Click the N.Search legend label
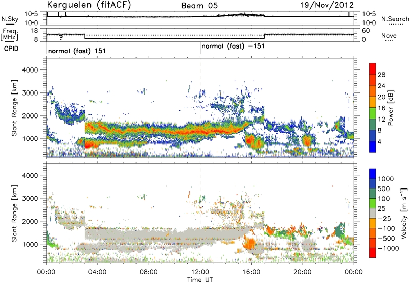This screenshot has width=409, height=283. coord(395,19)
